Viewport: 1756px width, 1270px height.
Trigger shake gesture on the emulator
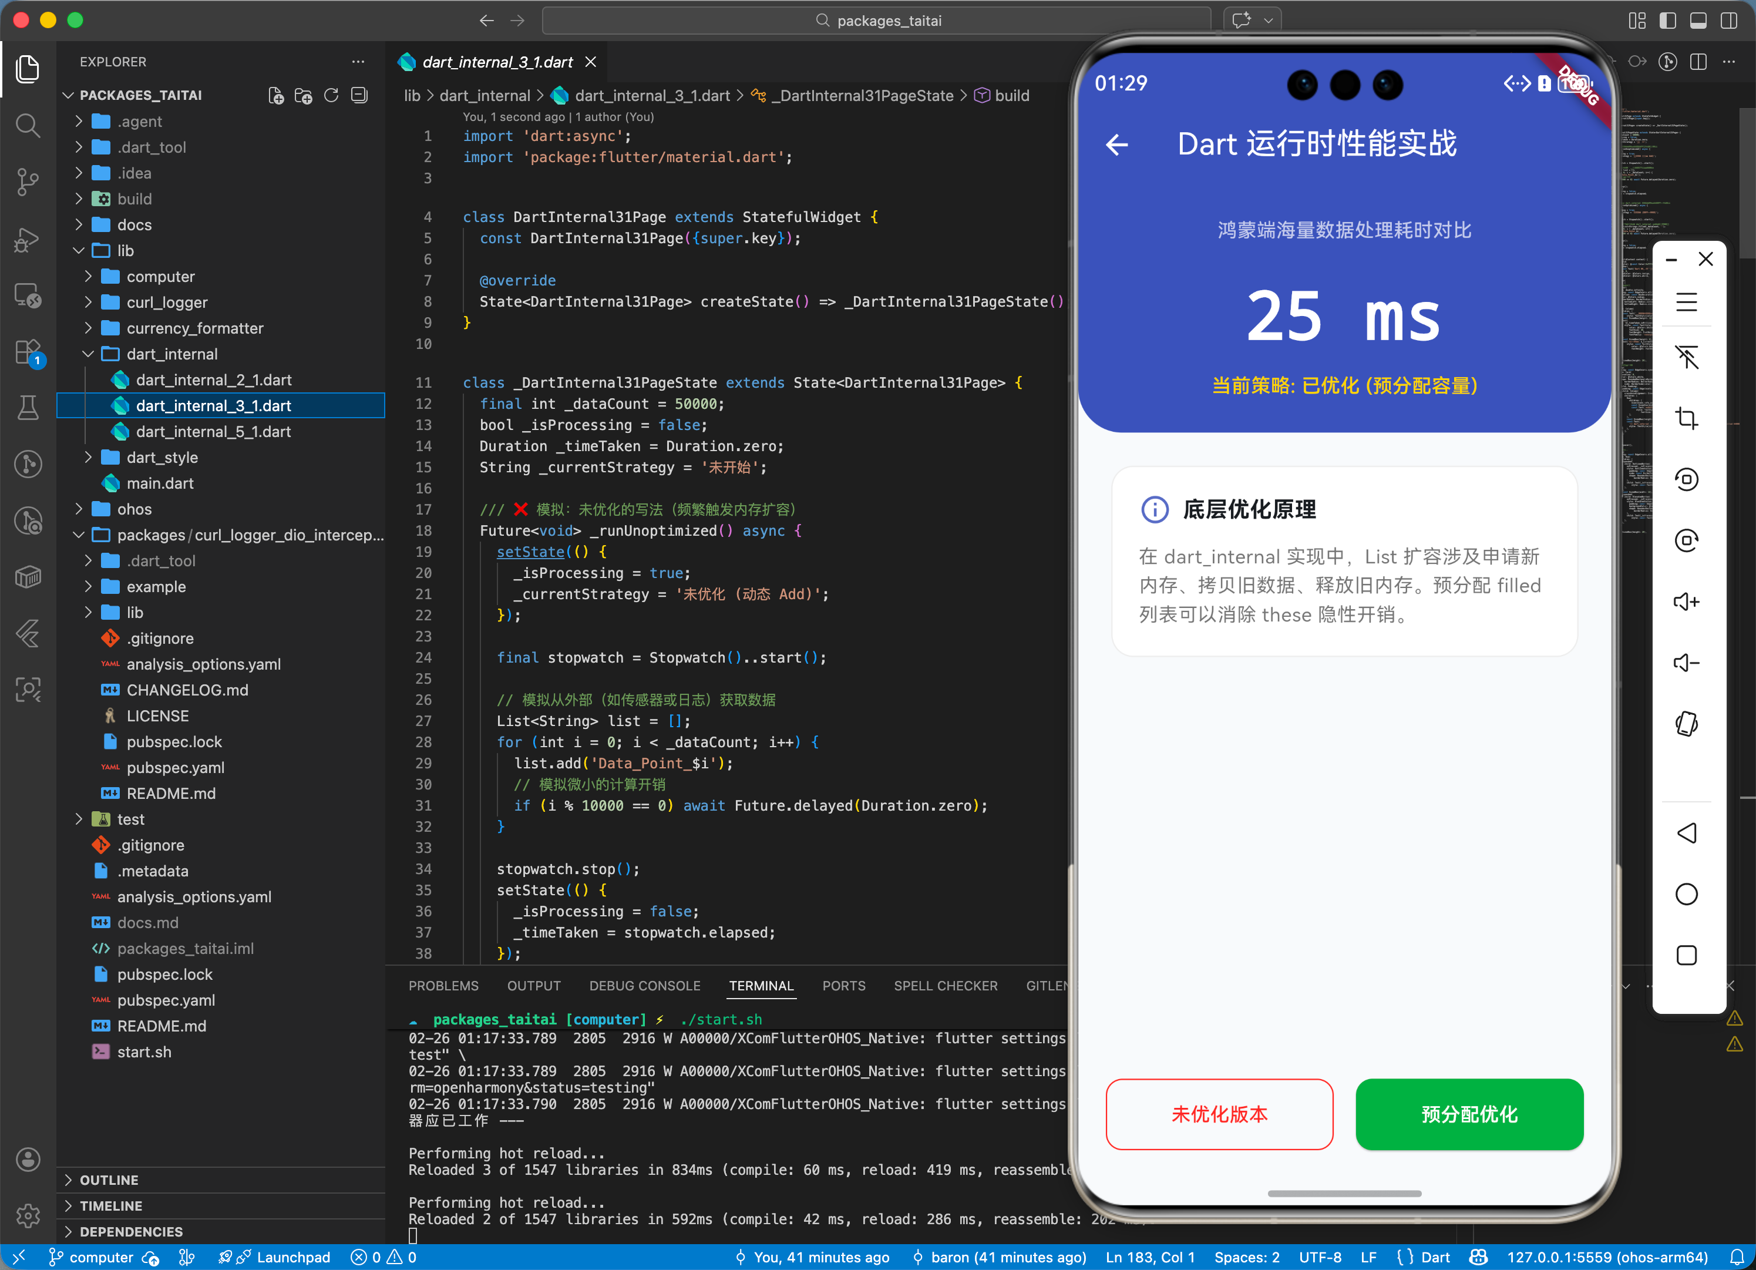point(1687,724)
